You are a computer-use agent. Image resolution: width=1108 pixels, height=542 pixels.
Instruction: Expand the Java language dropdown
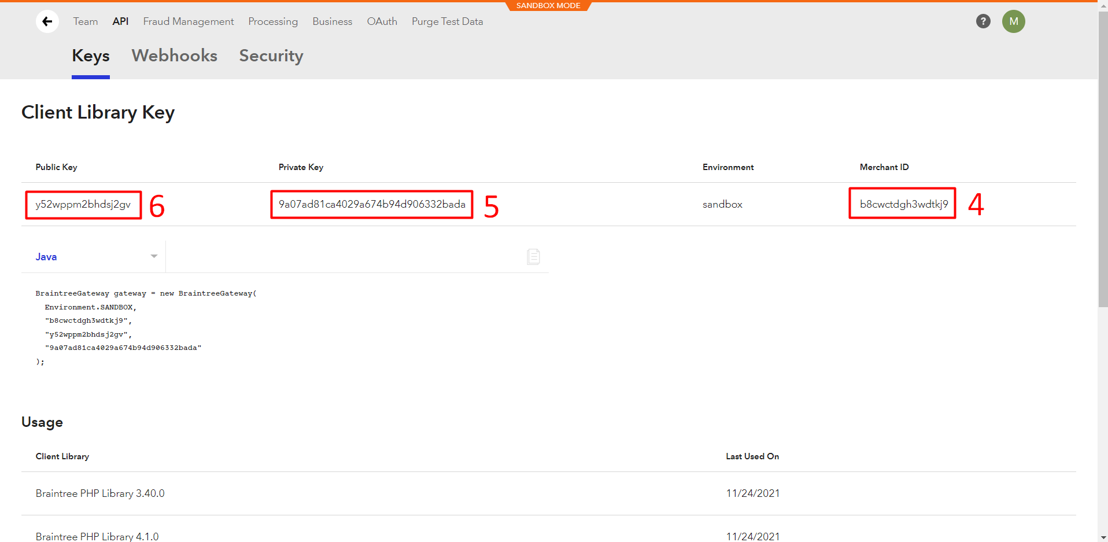(x=94, y=257)
